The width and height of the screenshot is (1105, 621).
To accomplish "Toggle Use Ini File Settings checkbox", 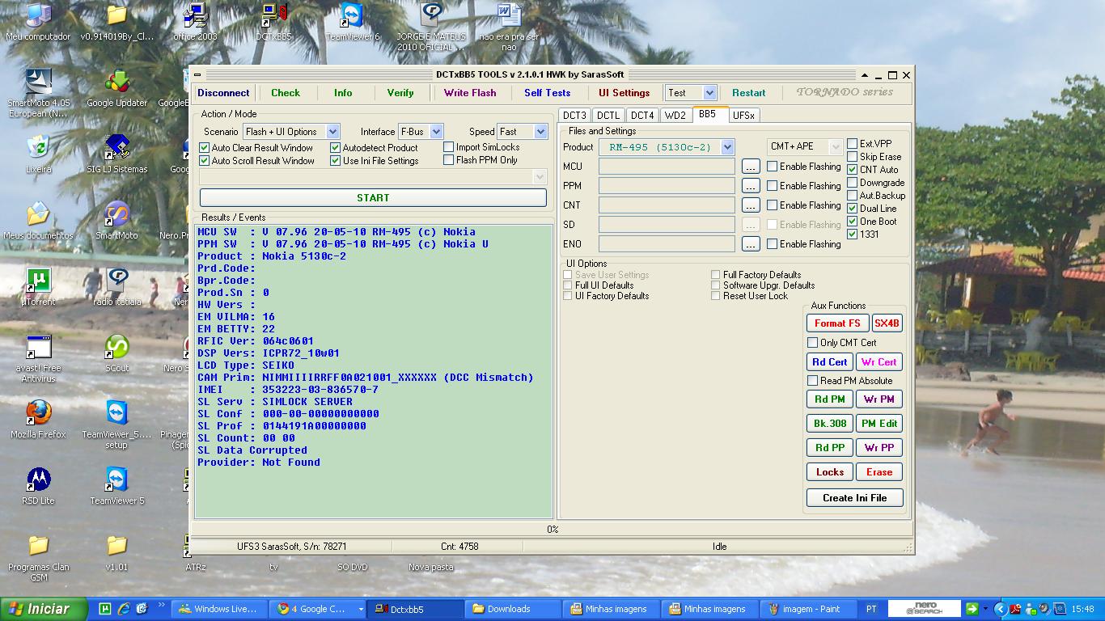I will (x=336, y=161).
